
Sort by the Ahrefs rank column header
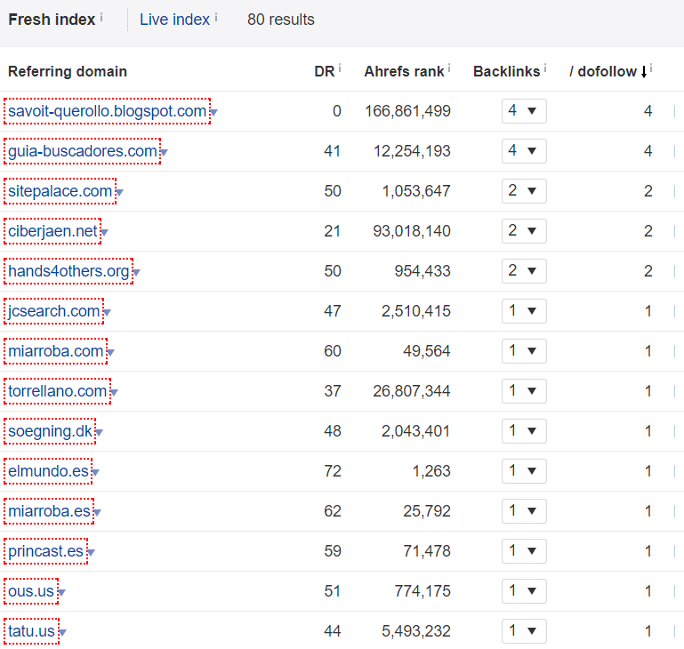404,71
